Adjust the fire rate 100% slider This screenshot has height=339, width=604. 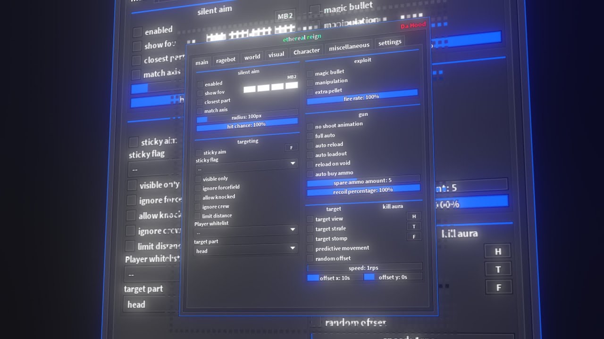coord(362,97)
